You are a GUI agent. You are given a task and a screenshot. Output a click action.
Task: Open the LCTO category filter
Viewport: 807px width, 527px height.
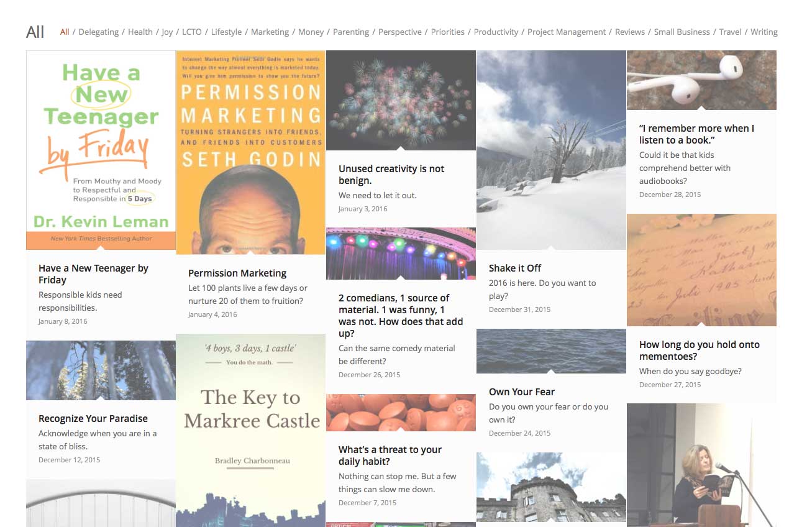[192, 32]
